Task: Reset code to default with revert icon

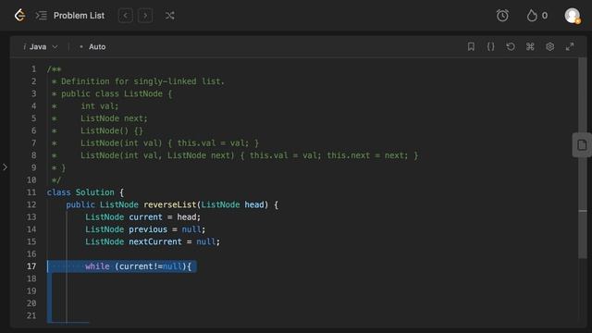Action: pyautogui.click(x=511, y=47)
